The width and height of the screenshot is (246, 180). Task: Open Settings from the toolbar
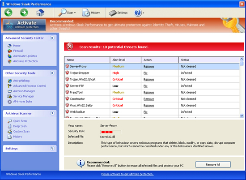pos(118,13)
